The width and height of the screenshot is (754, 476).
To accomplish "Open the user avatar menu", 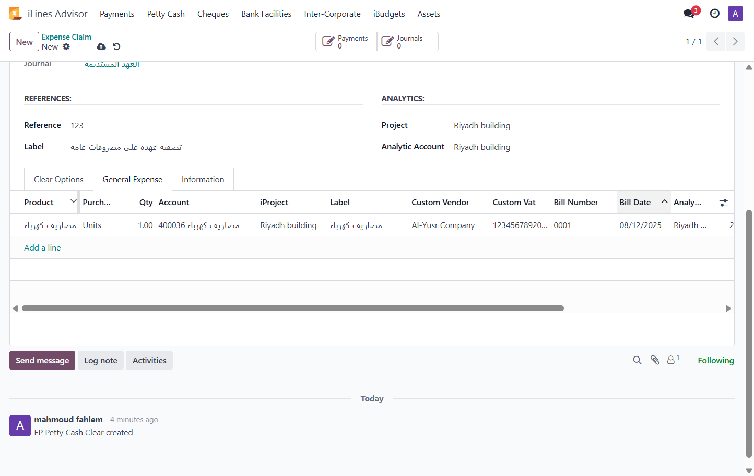I will click(x=735, y=14).
